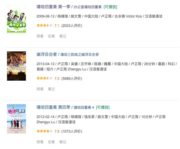
Task: Open the 办公室嘻哈四重奏 alternate title link
Action: pyautogui.click(x=88, y=7)
